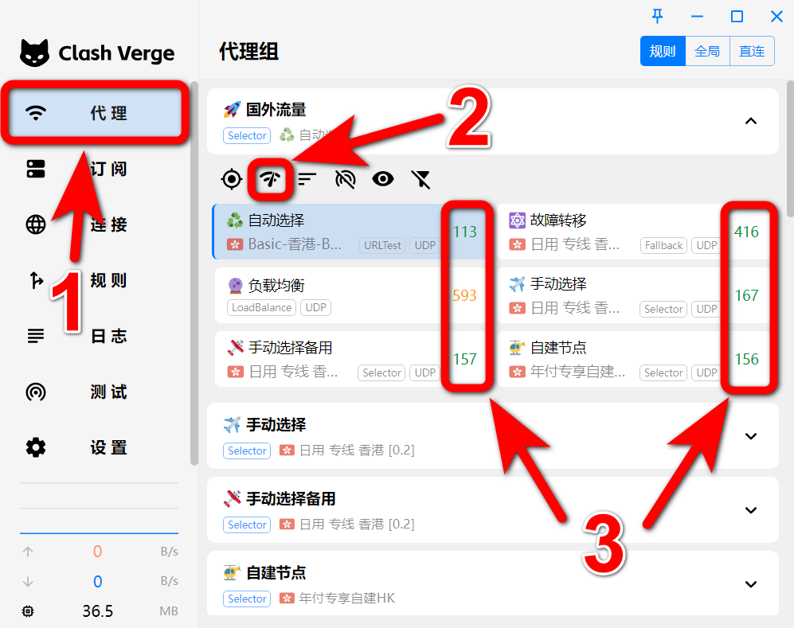Expand the 自建节点 proxy group
The width and height of the screenshot is (794, 628).
(x=751, y=584)
